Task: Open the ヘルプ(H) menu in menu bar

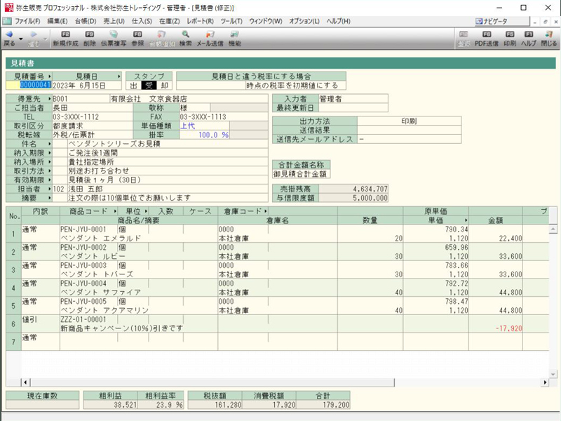Action: [x=338, y=22]
